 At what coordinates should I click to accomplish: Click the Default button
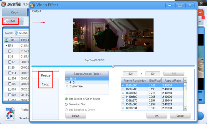76,116
